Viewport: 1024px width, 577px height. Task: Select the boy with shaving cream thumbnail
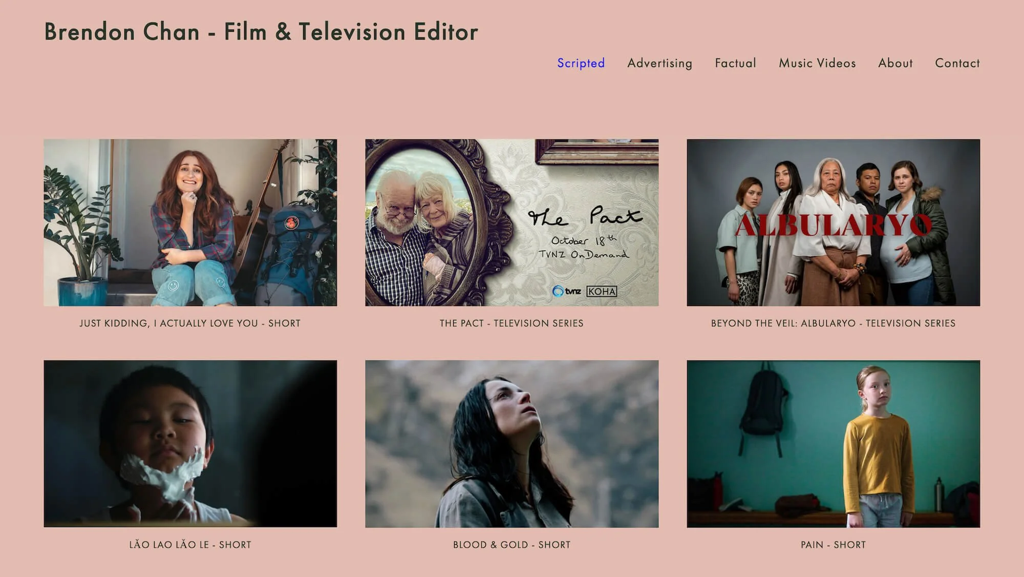(190, 443)
